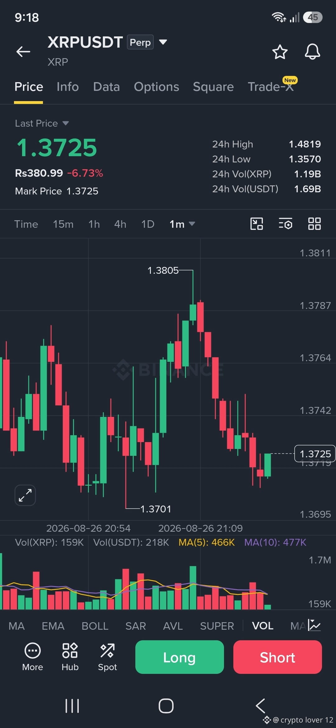Tap the 24h Low value 1.3570
This screenshot has height=728, width=336.
(x=305, y=159)
